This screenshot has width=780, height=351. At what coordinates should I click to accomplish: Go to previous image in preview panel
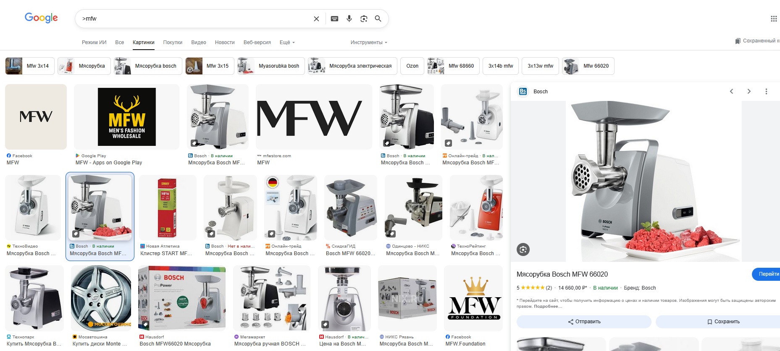point(731,91)
